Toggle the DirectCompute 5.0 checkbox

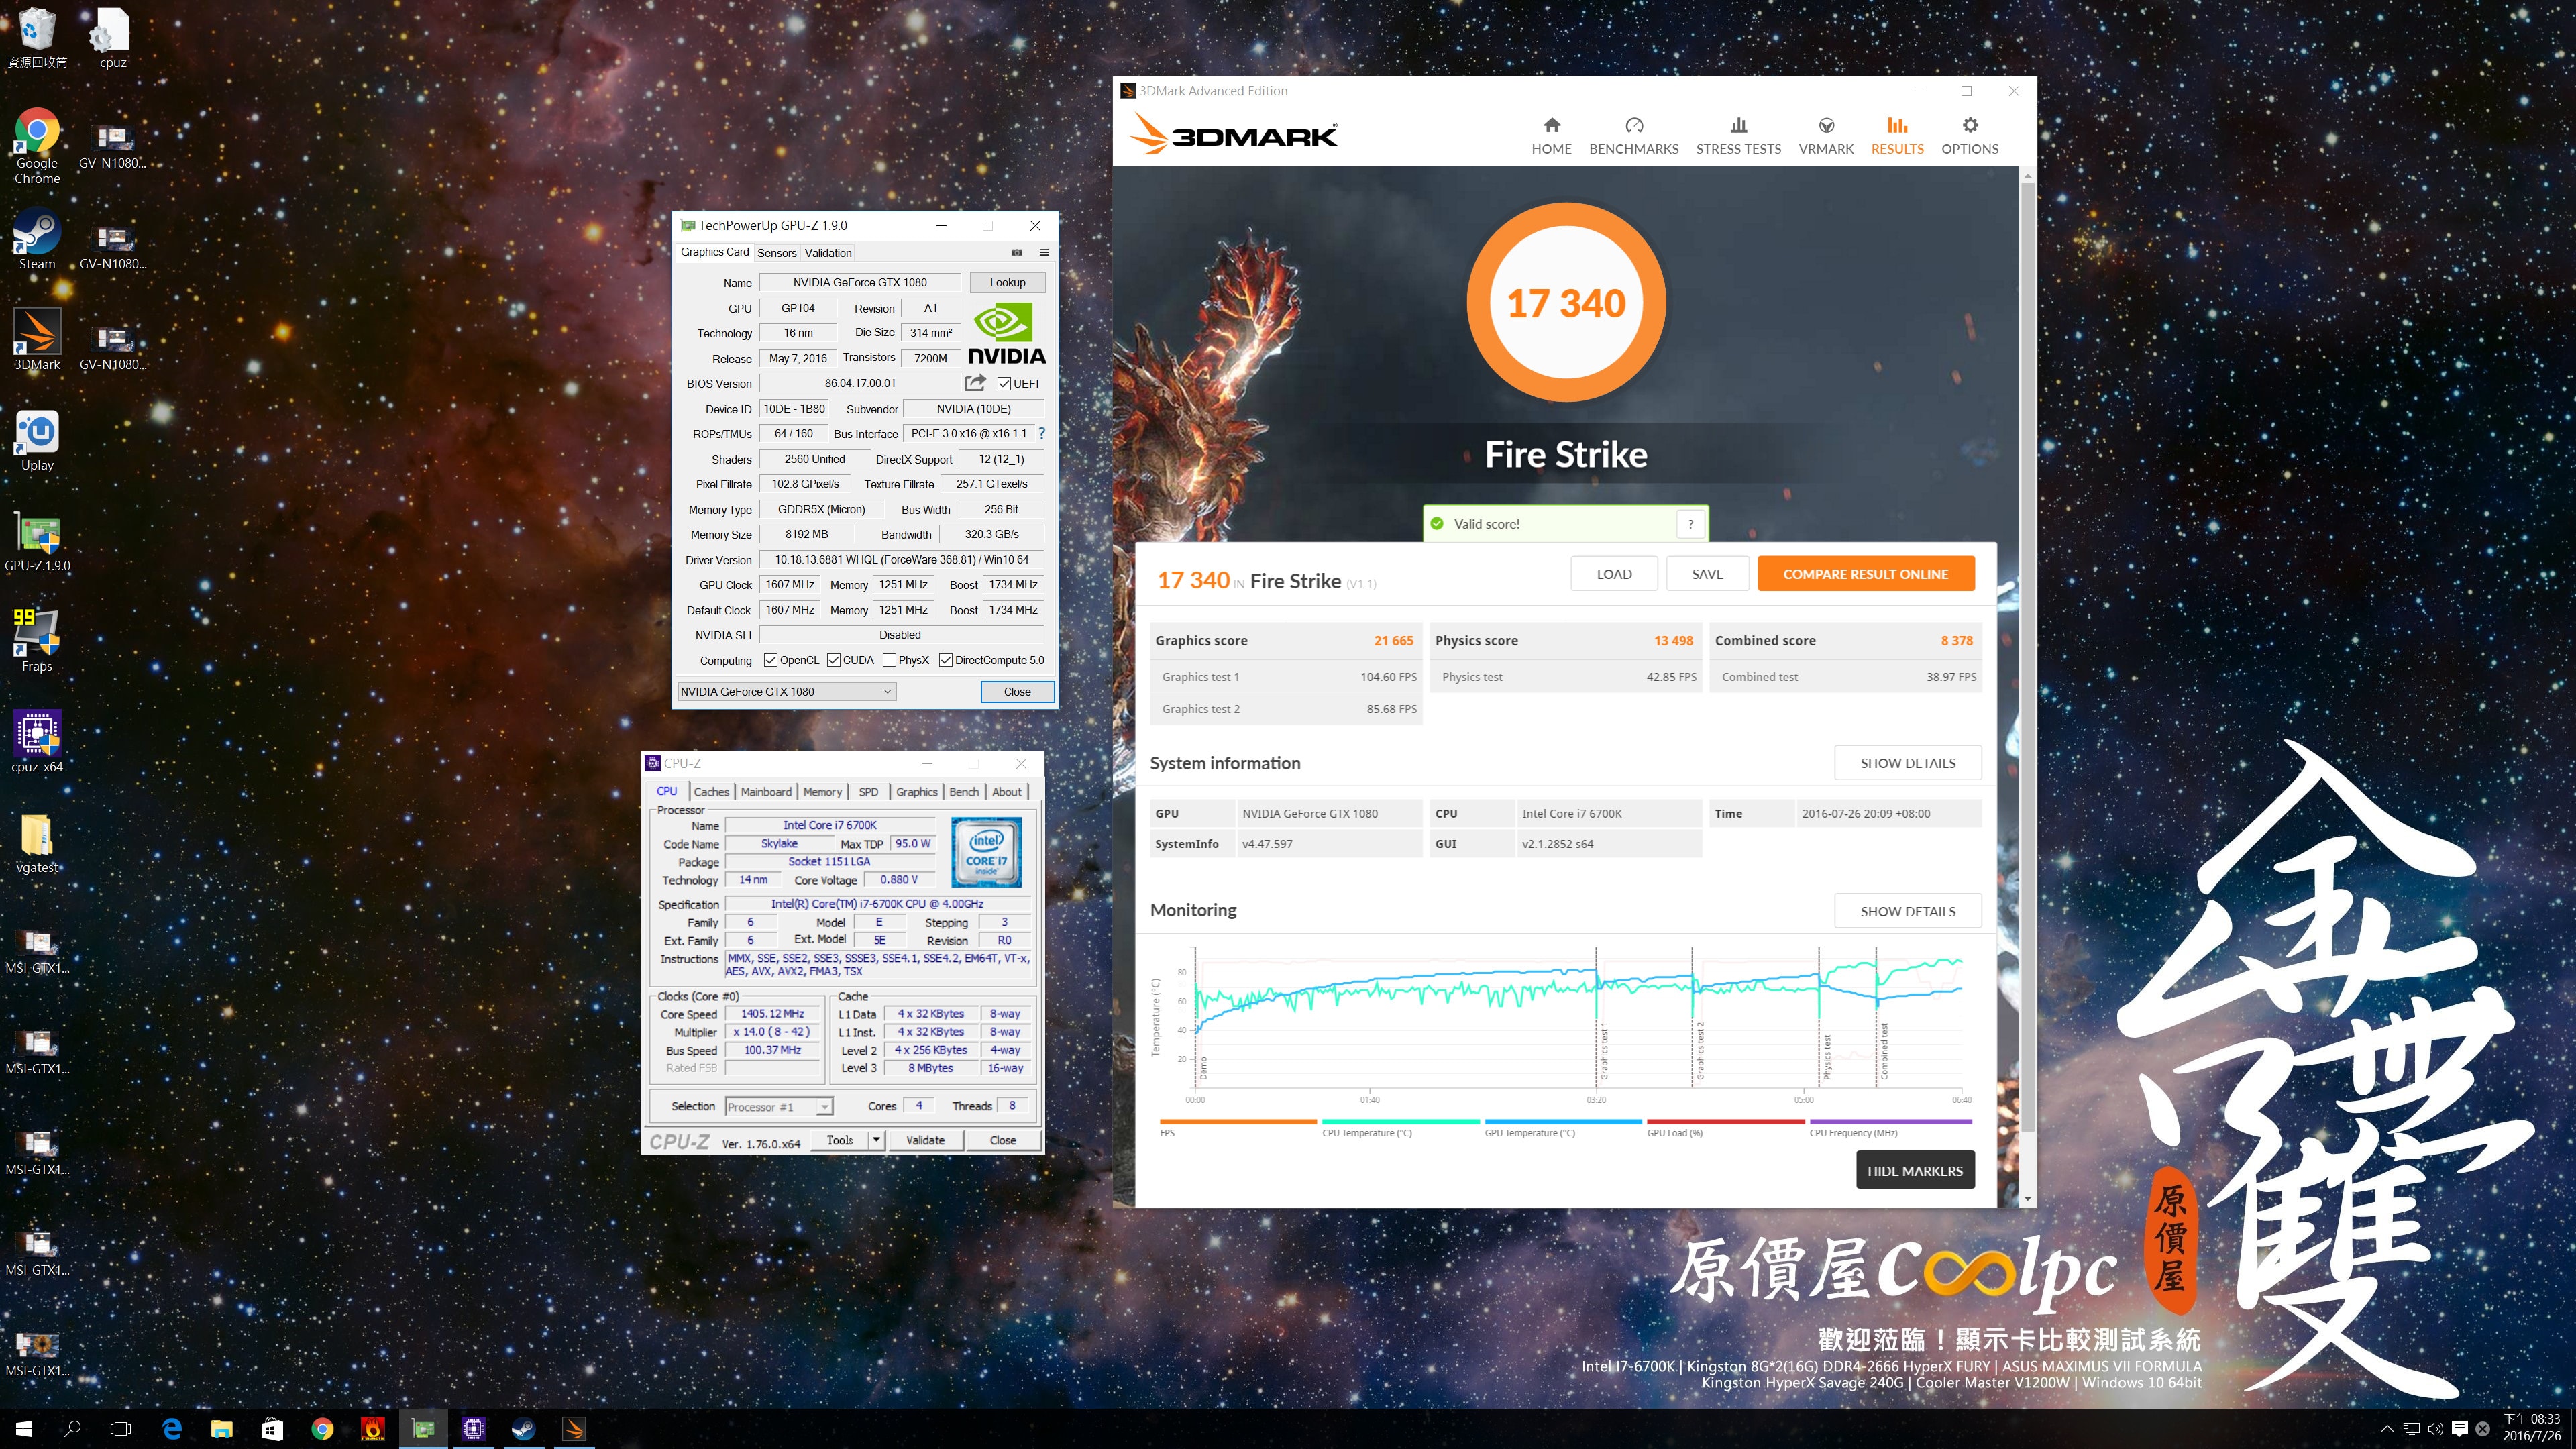pyautogui.click(x=945, y=660)
